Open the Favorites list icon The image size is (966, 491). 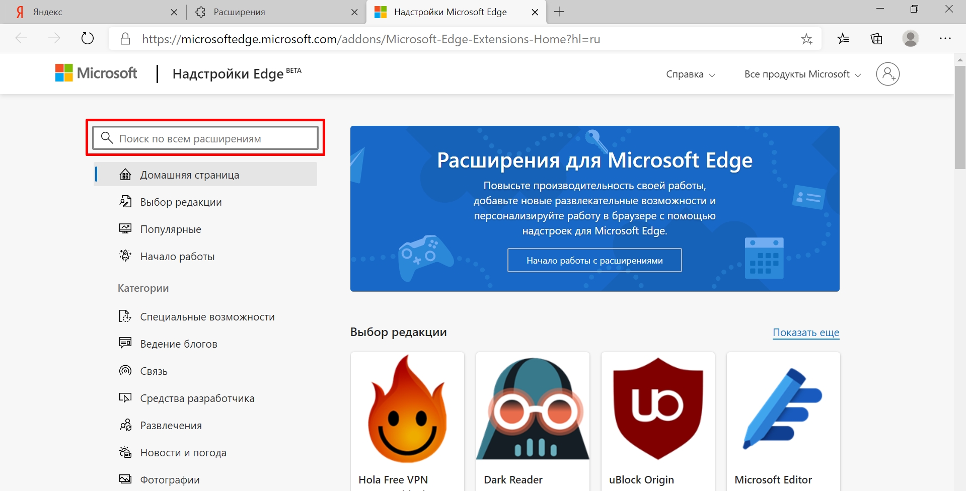(x=843, y=38)
